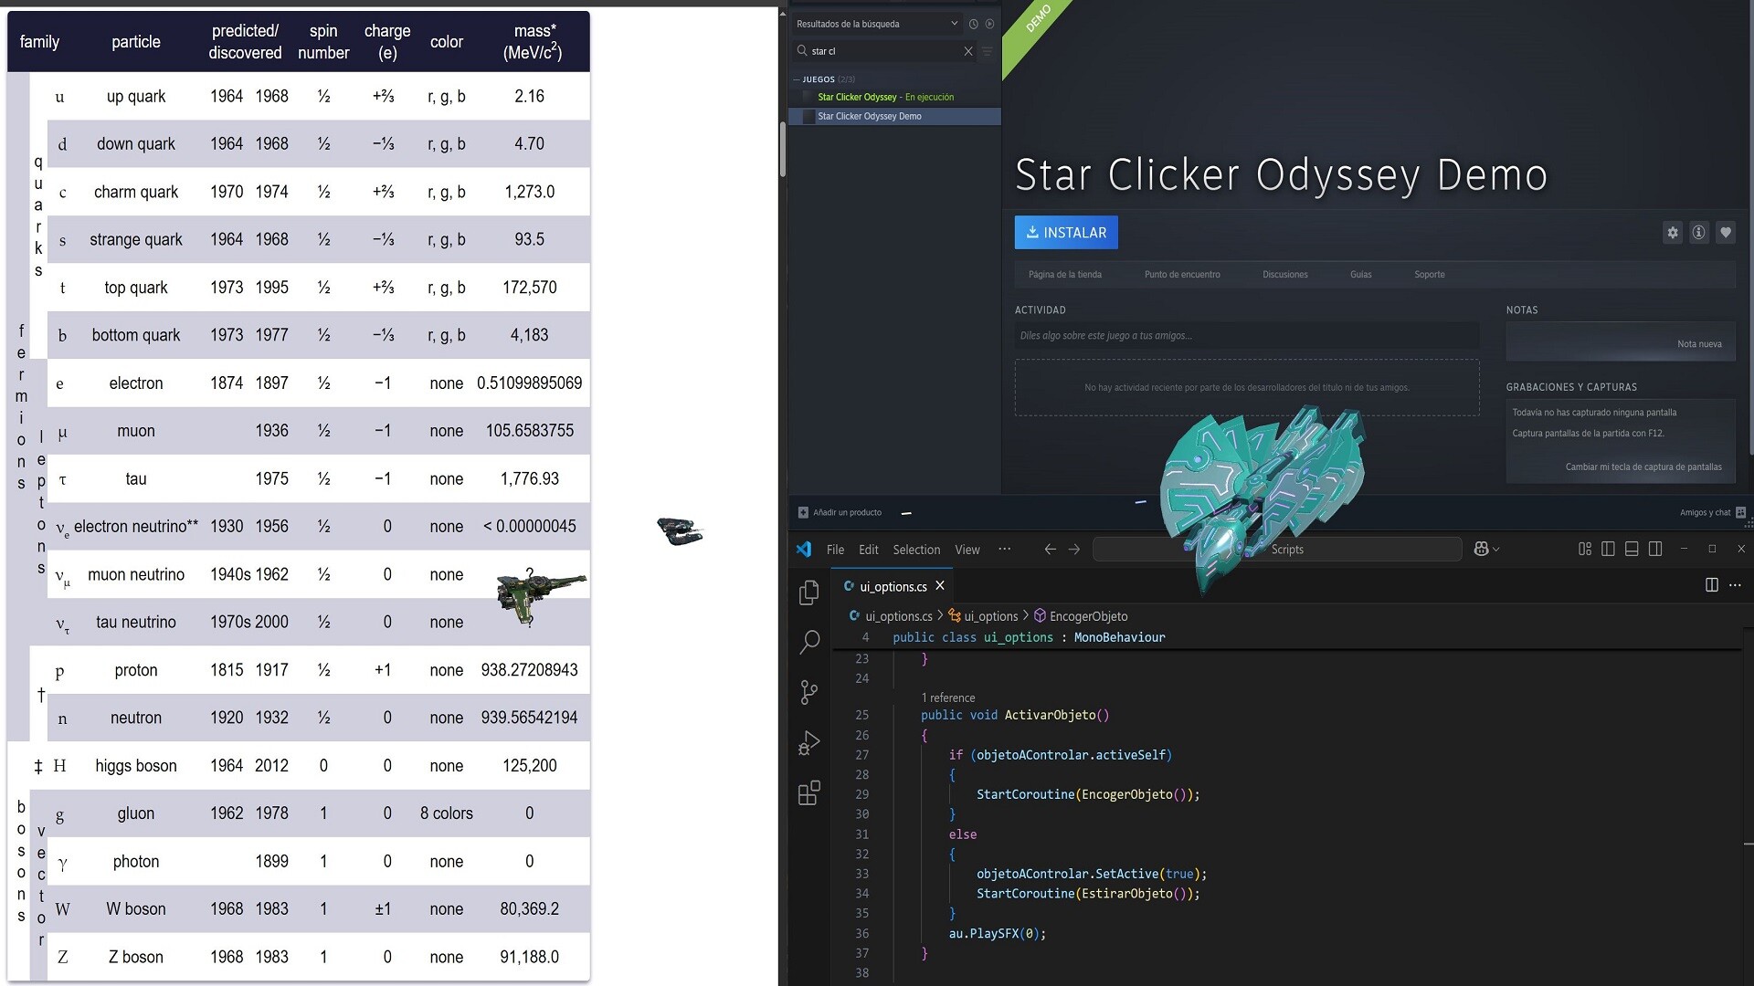Open the Run and Debug view
This screenshot has width=1754, height=986.
point(808,743)
